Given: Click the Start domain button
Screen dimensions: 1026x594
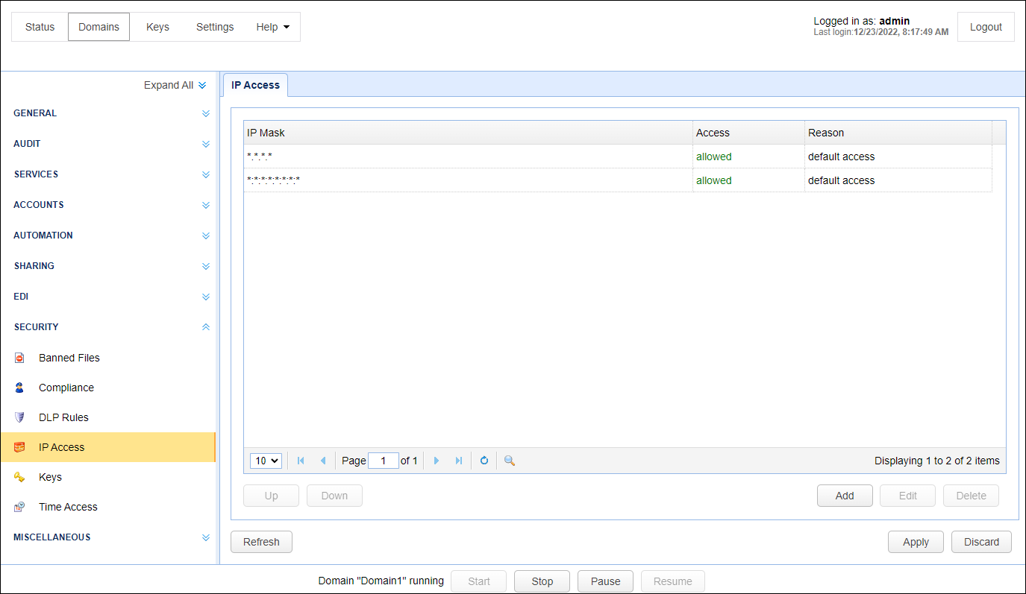Looking at the screenshot, I should (478, 581).
